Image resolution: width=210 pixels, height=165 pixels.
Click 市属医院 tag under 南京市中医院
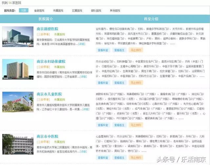(59, 142)
